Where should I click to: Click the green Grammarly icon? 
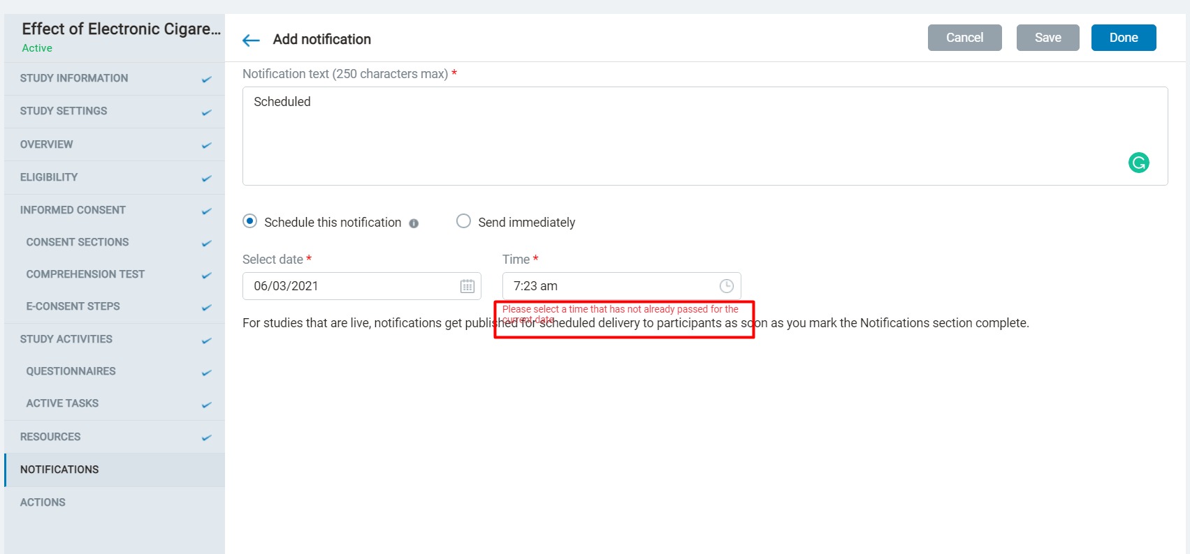click(1139, 163)
